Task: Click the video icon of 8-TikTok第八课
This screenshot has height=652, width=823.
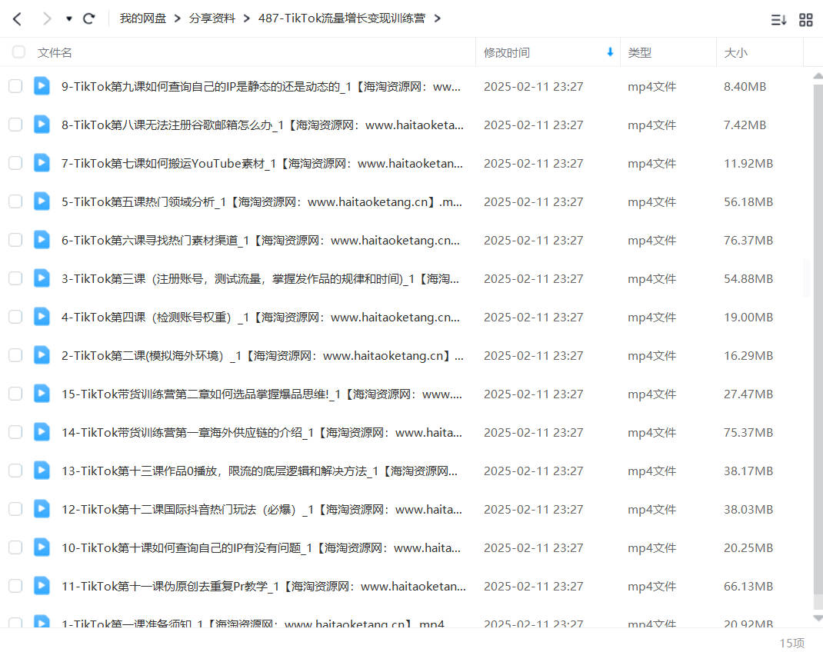Action: (x=42, y=125)
